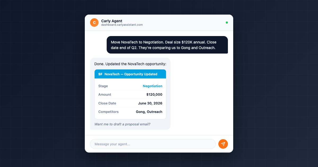This screenshot has height=167, width=318.
Task: Click the NovaTech — Opportunity Updated card header
Action: coord(130,74)
